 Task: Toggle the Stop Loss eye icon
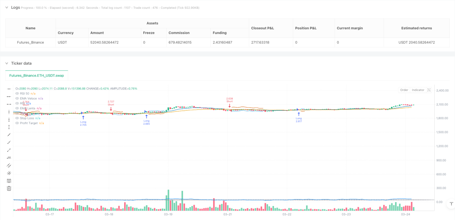(17, 118)
